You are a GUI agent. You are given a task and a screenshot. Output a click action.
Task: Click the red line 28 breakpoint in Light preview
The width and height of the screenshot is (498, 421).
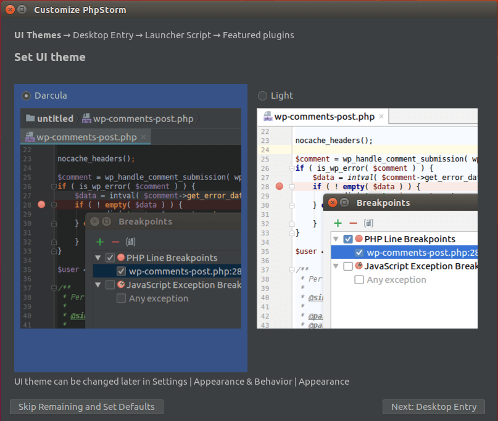(x=279, y=186)
